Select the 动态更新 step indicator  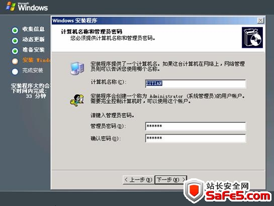[x=15, y=41]
